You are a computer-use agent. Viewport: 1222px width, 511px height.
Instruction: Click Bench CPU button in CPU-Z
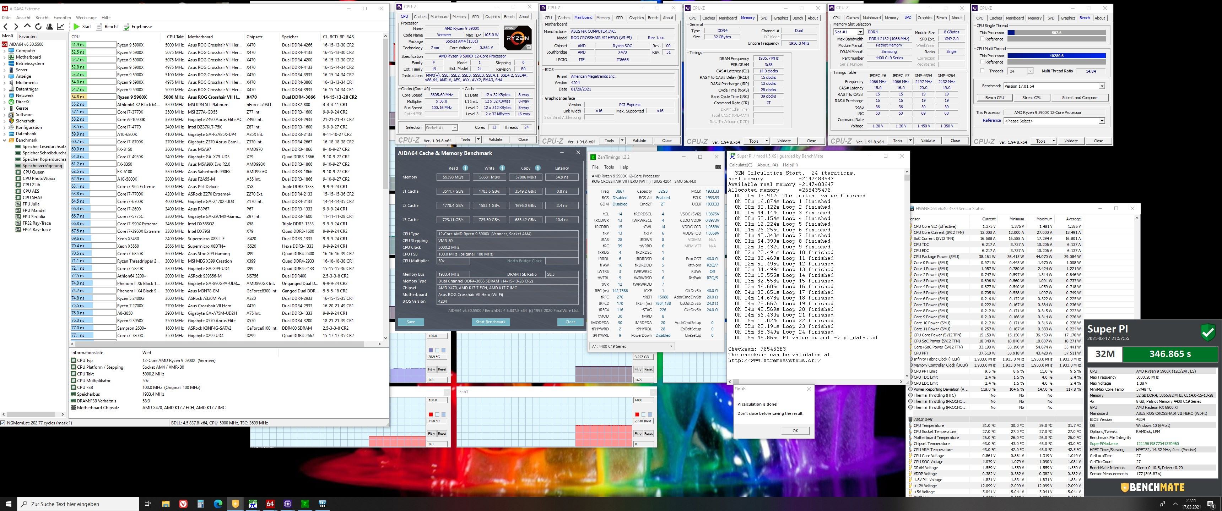click(x=994, y=98)
